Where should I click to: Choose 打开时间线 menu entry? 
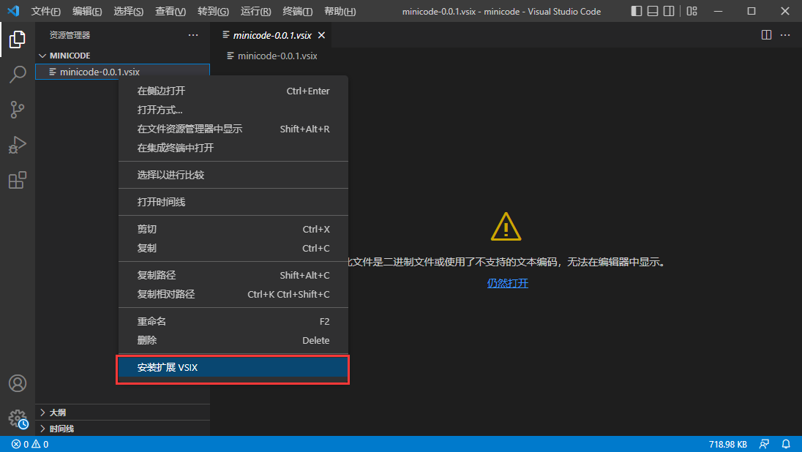tap(233, 202)
